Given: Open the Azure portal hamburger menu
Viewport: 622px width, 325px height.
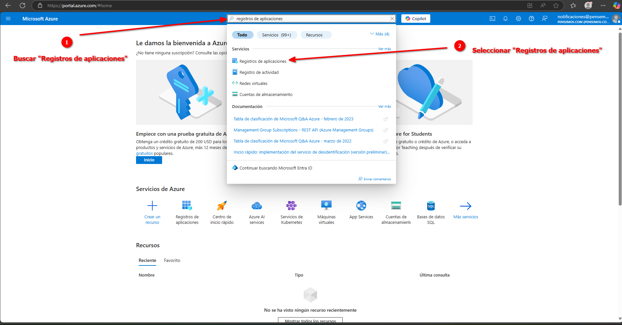Looking at the screenshot, I should point(8,19).
